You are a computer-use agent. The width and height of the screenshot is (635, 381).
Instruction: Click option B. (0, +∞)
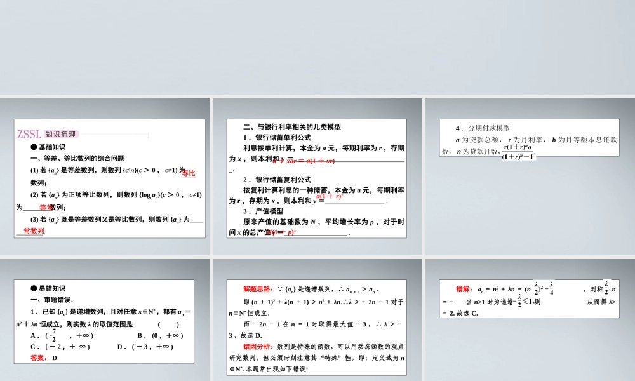tap(161, 335)
